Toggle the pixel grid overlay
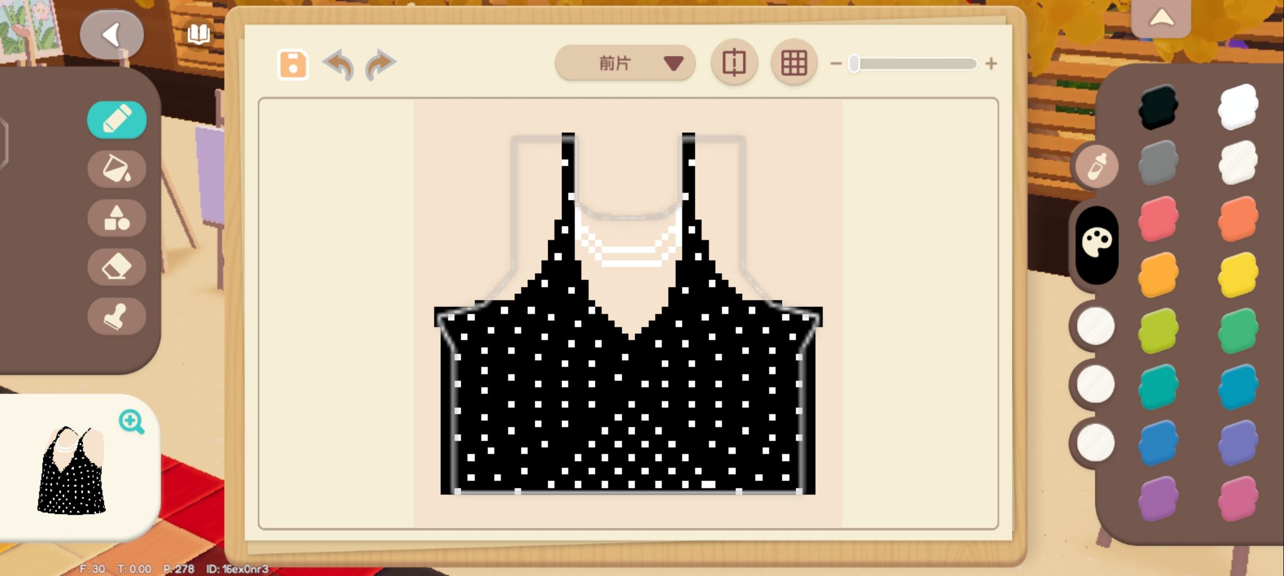Image resolution: width=1284 pixels, height=576 pixels. [793, 63]
